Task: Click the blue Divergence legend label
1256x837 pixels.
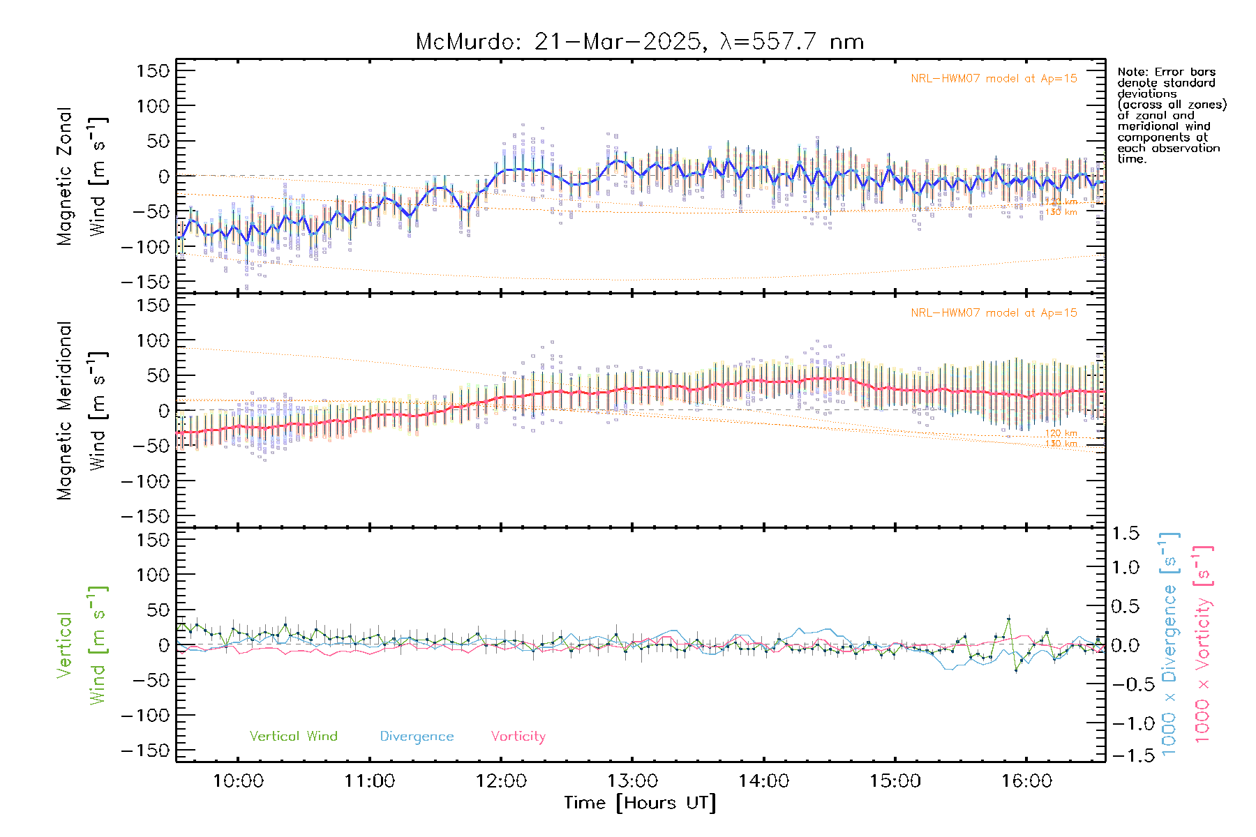Action: [417, 737]
